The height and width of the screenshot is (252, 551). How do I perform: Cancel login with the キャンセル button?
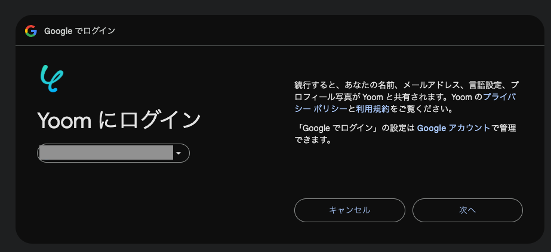pos(350,210)
